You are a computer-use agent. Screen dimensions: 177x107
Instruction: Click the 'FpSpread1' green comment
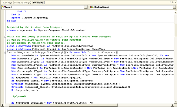[x=19, y=96]
